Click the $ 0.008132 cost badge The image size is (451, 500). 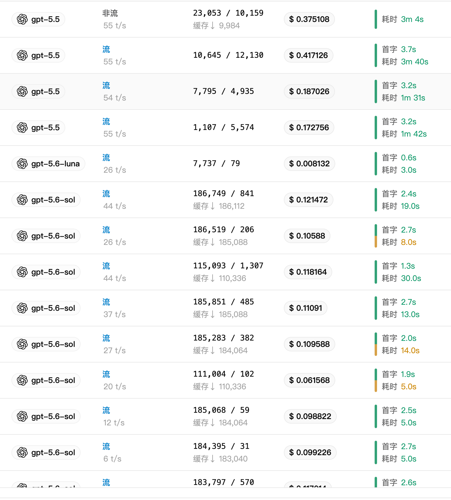[309, 164]
